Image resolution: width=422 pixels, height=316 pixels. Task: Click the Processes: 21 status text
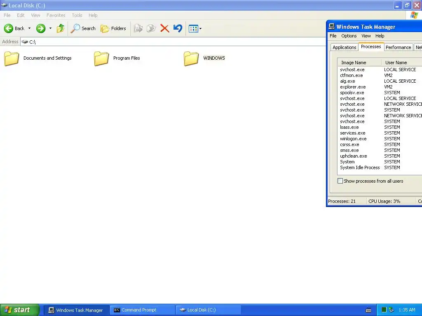click(342, 201)
